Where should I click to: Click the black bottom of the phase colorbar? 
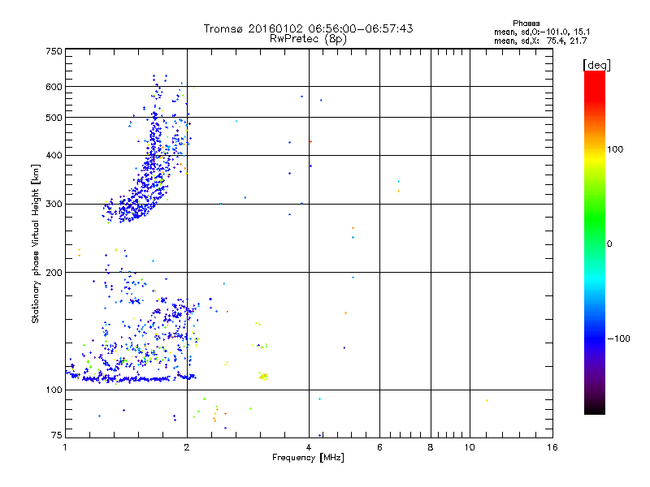click(595, 408)
